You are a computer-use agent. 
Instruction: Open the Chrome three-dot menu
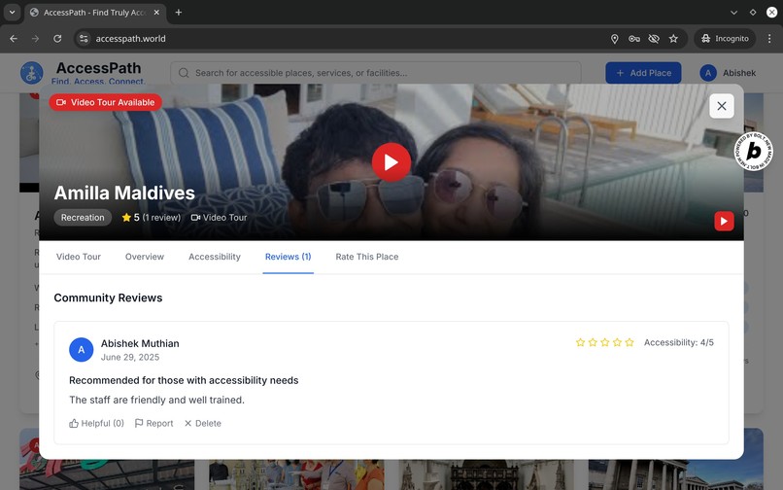tap(769, 39)
